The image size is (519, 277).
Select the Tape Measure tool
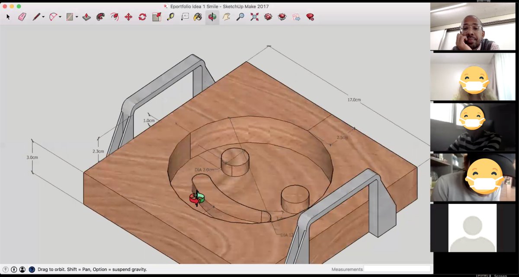170,17
